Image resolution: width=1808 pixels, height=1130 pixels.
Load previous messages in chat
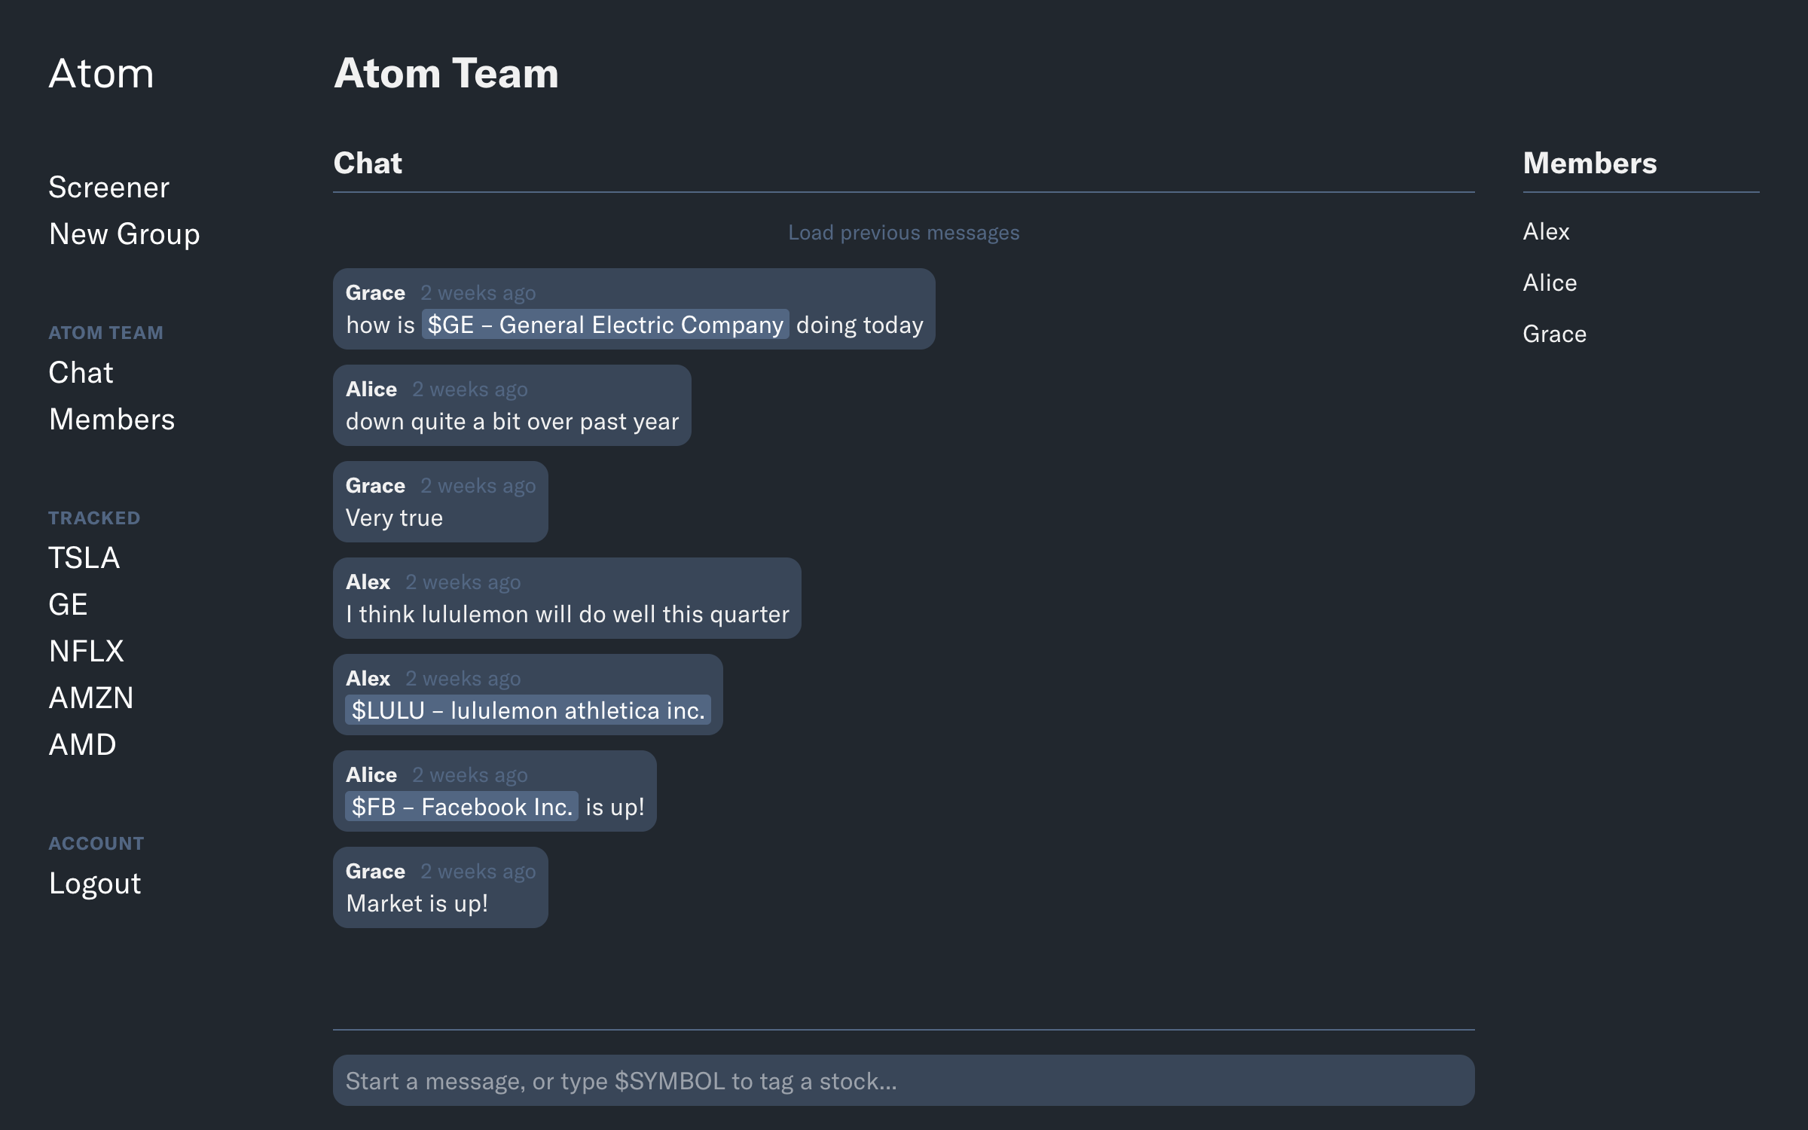(903, 233)
